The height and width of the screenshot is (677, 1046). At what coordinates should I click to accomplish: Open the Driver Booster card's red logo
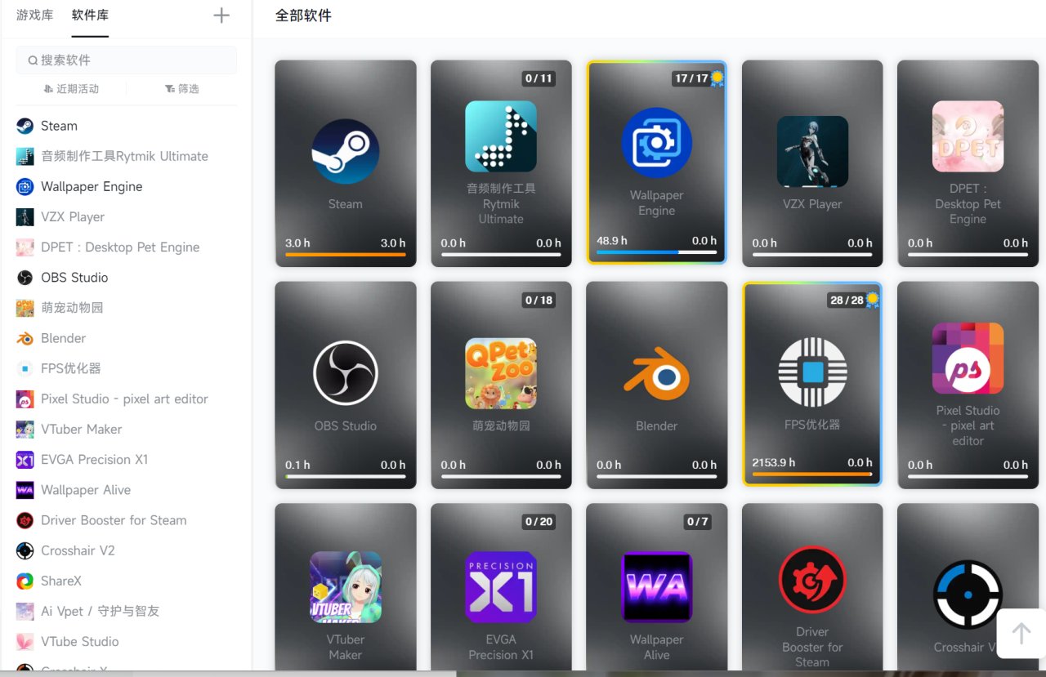click(x=812, y=580)
